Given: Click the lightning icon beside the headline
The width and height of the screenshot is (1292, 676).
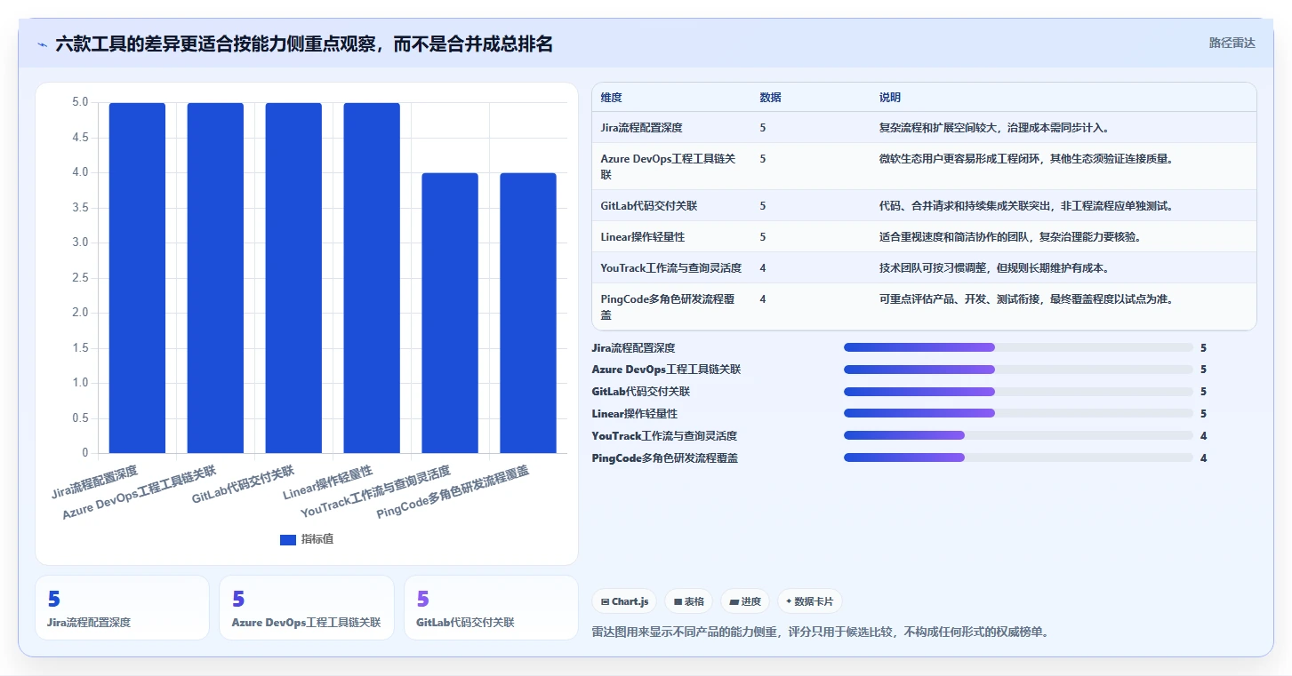Looking at the screenshot, I should (x=42, y=44).
